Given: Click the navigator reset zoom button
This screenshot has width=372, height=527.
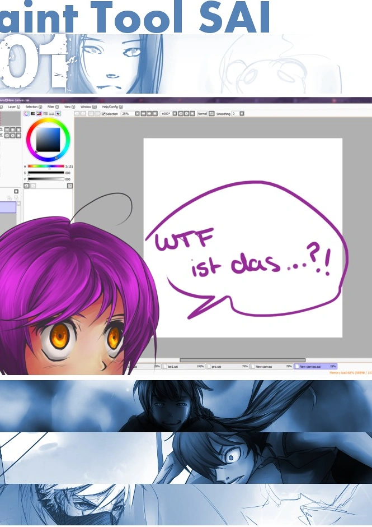Looking at the screenshot, I should [x=18, y=130].
